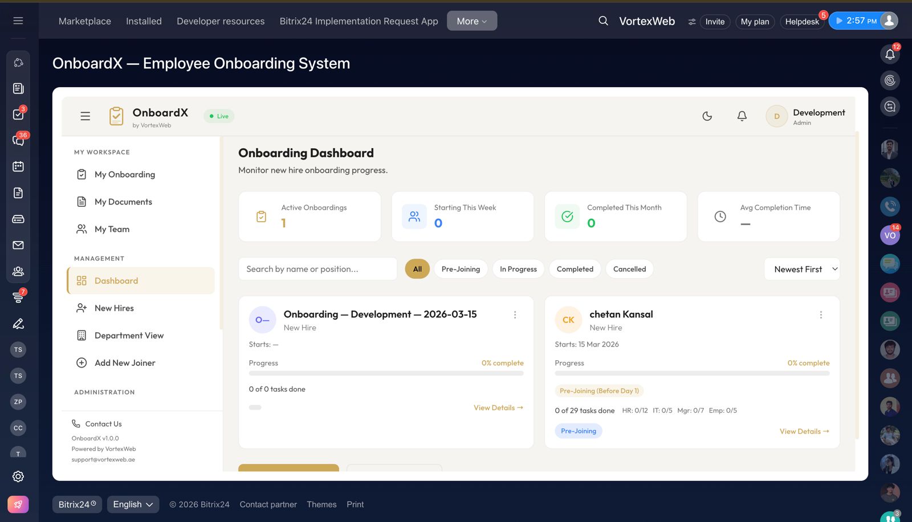Viewport: 912px width, 522px height.
Task: Open calendar icon in left rail
Action: click(18, 166)
